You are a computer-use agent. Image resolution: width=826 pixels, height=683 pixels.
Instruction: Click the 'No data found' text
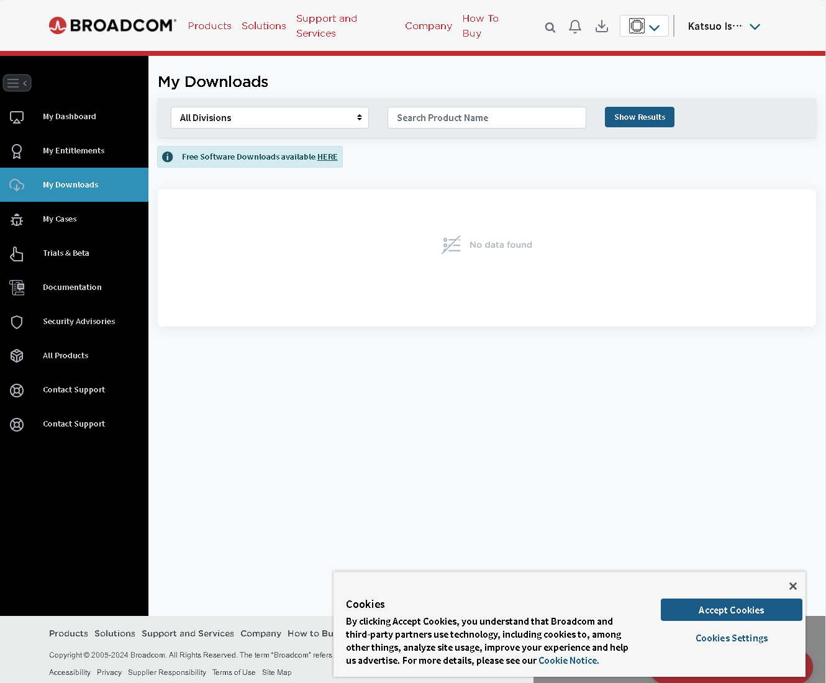coord(501,245)
